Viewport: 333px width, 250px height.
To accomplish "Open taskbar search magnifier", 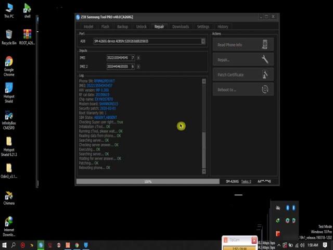I will point(14,245).
